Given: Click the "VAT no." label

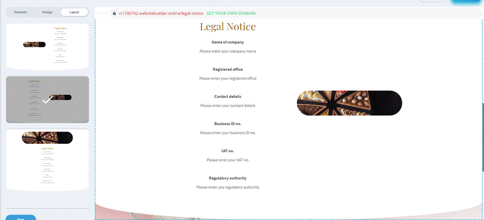Looking at the screenshot, I should tap(228, 151).
